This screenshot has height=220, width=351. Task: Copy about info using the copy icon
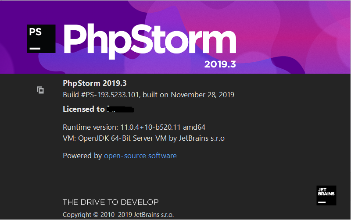(40, 90)
